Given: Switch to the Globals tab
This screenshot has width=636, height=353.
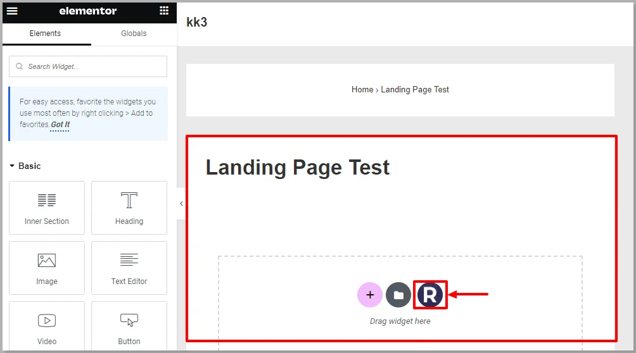Looking at the screenshot, I should (x=134, y=34).
